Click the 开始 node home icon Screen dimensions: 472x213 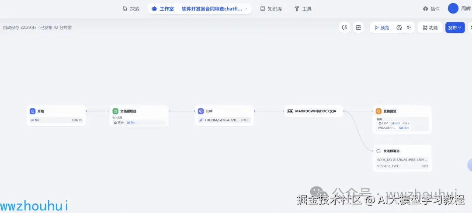click(32, 111)
